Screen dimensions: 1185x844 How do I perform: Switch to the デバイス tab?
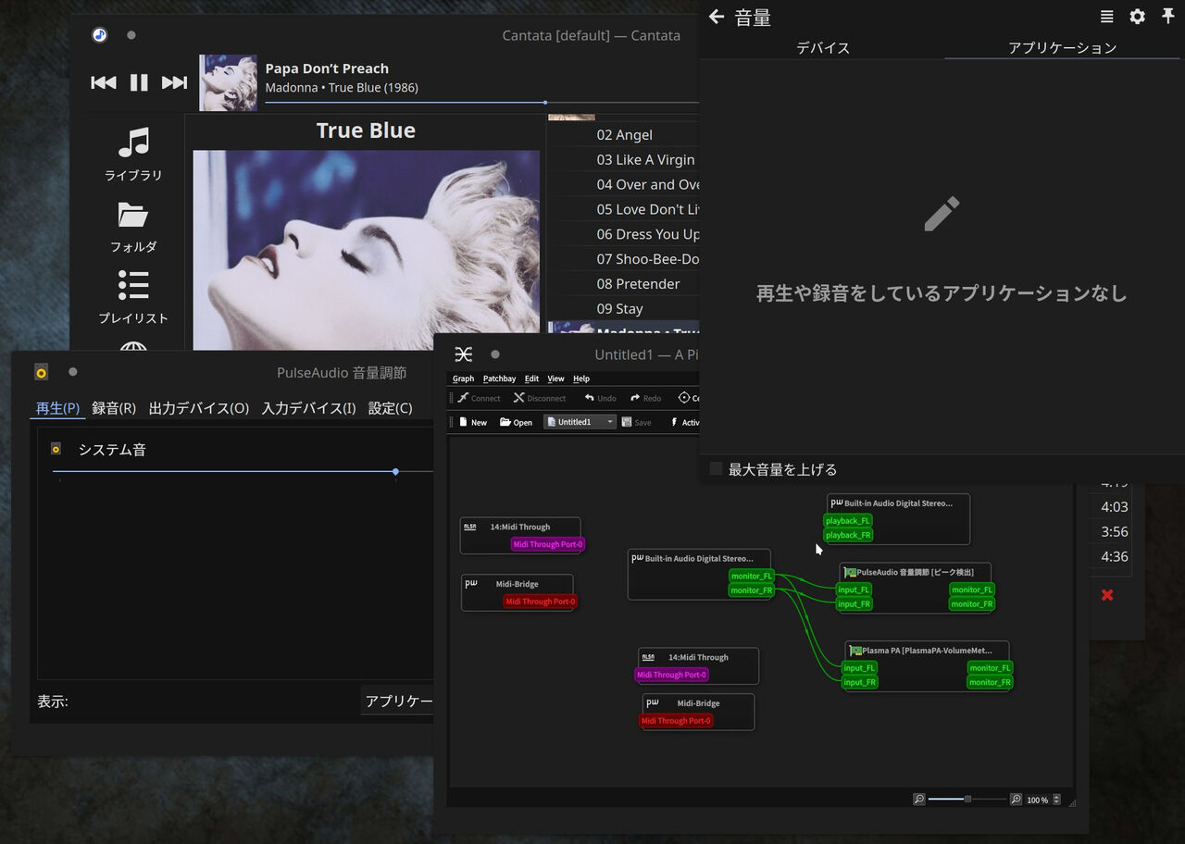pos(822,47)
